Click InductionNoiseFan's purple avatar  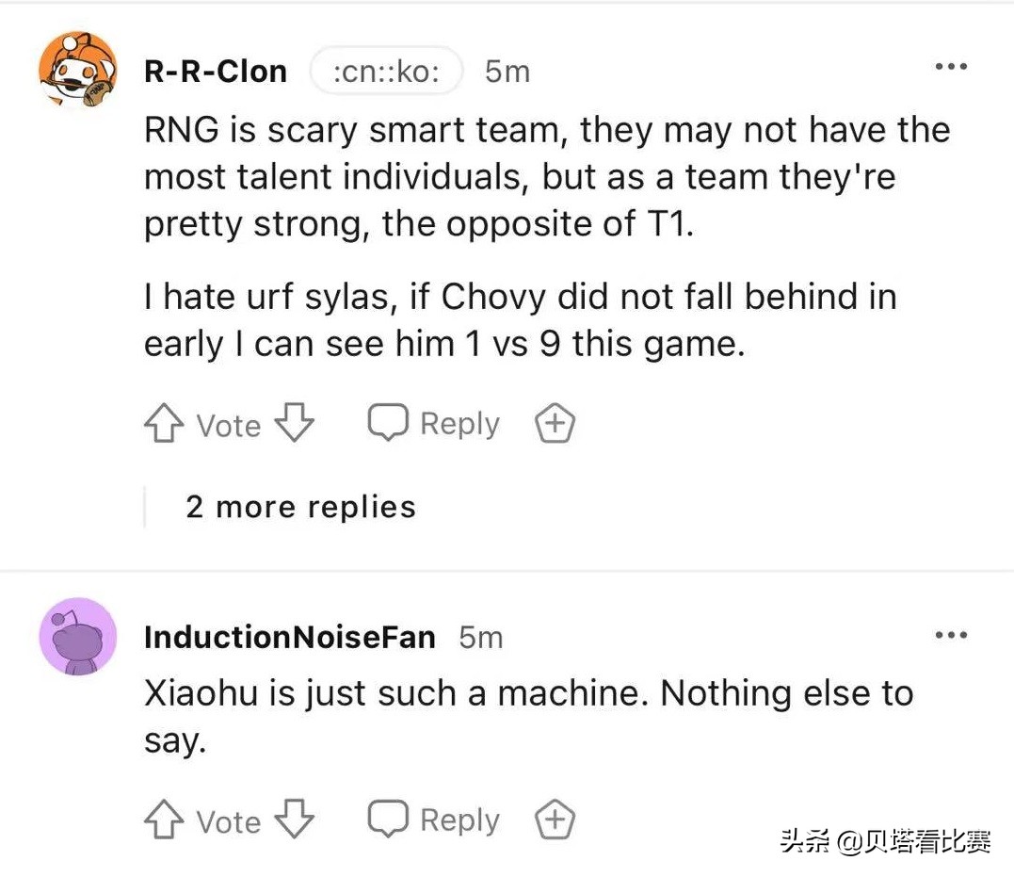pos(77,636)
